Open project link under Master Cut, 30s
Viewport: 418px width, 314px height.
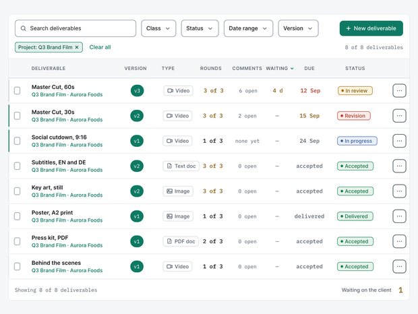pyautogui.click(x=67, y=119)
